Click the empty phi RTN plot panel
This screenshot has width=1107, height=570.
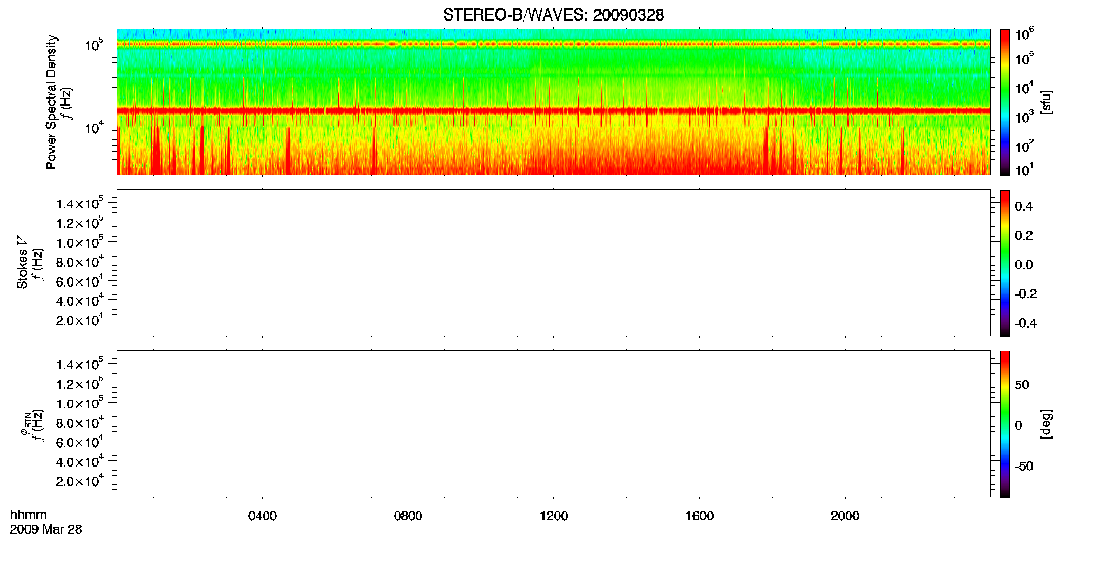point(553,424)
